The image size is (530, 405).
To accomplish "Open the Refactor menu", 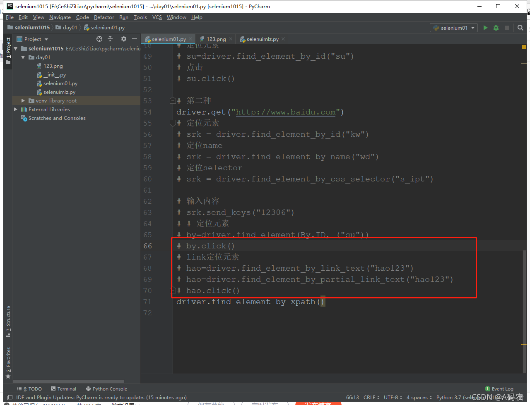I will [x=104, y=17].
